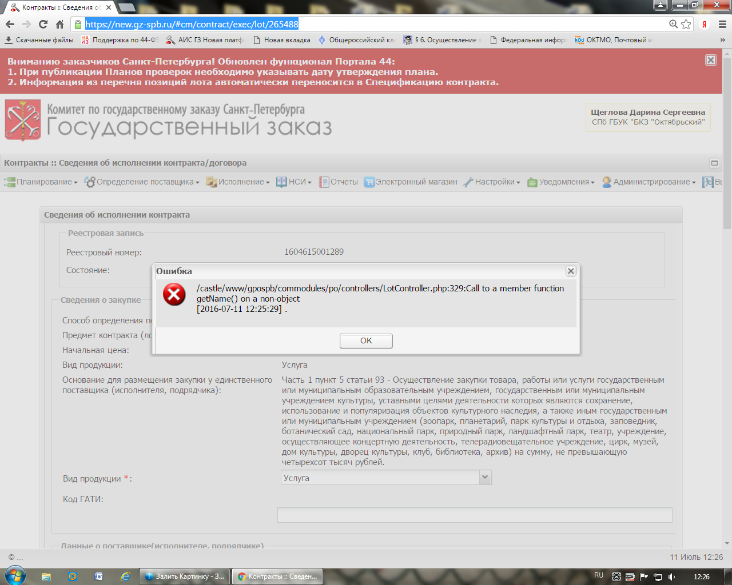This screenshot has width=732, height=585.
Task: Open the Уведомления menu
Action: coord(561,182)
